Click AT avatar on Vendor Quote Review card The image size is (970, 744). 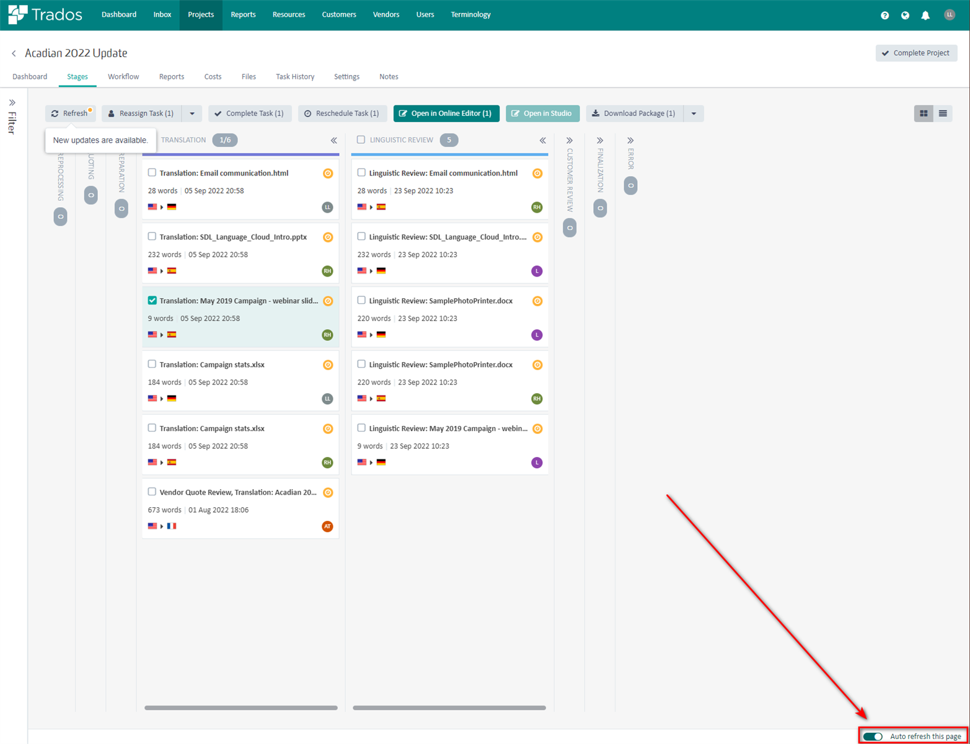coord(327,526)
